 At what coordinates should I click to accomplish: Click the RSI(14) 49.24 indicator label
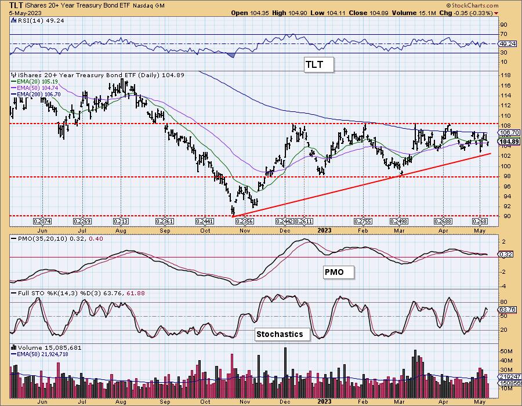pos(40,20)
